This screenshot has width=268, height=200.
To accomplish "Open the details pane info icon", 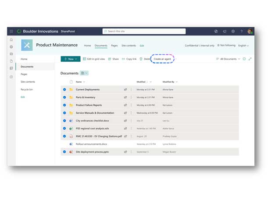I will pos(244,59).
